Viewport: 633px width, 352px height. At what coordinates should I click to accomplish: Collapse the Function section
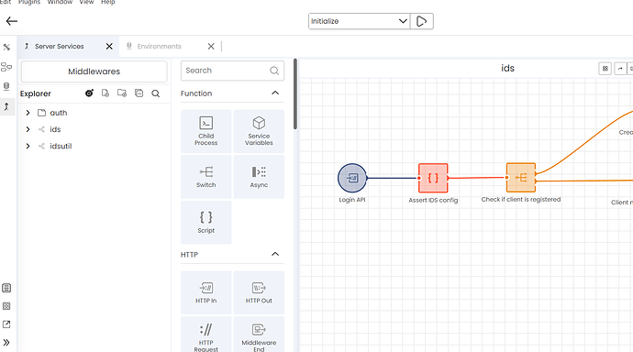(x=275, y=93)
